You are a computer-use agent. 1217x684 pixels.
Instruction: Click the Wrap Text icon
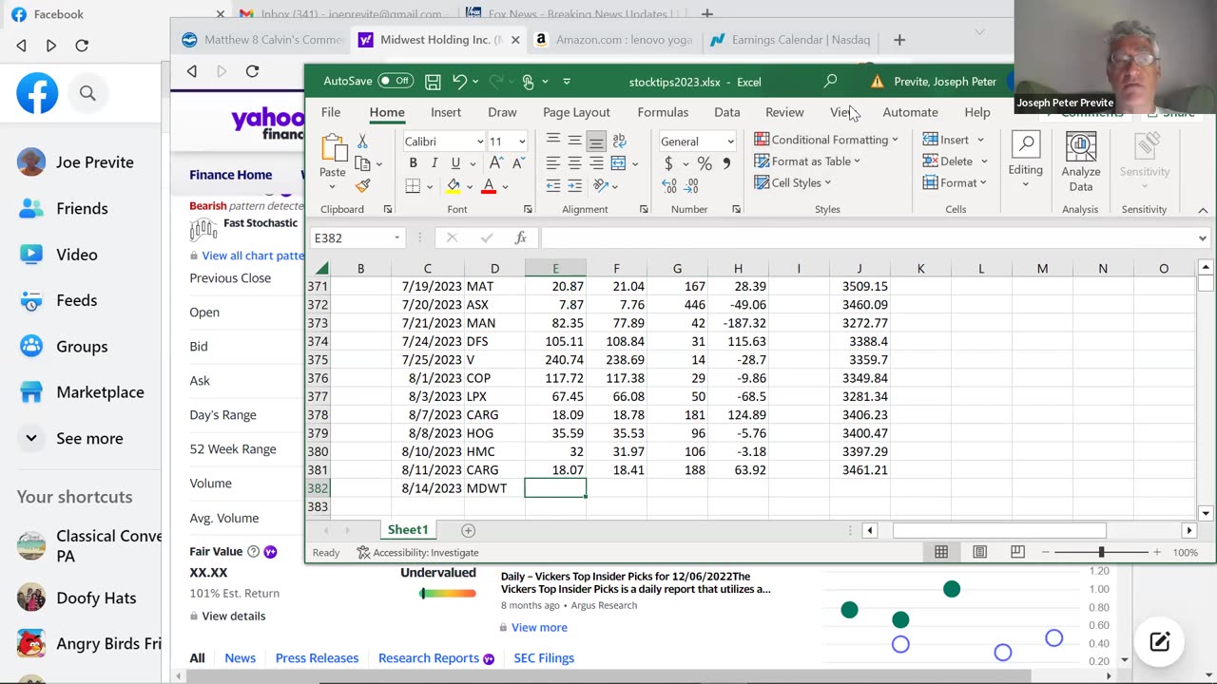pos(619,141)
